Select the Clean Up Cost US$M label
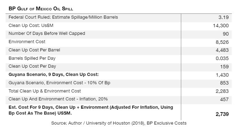The height and width of the screenshot is (127, 246). 31,26
